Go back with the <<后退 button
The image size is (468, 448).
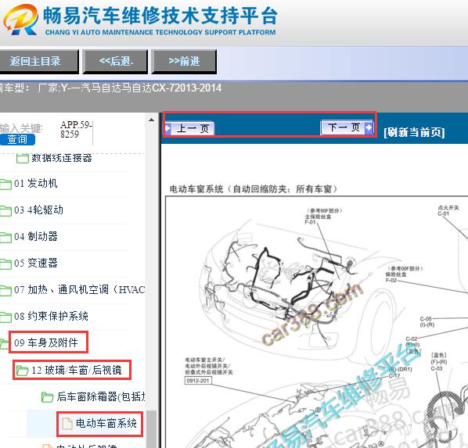[115, 62]
